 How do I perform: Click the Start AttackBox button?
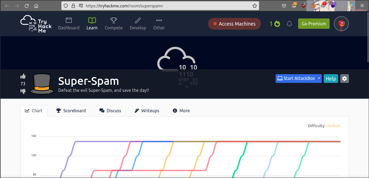(296, 79)
